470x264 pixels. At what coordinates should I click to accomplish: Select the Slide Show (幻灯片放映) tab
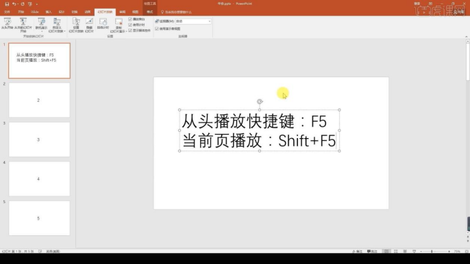click(x=105, y=12)
